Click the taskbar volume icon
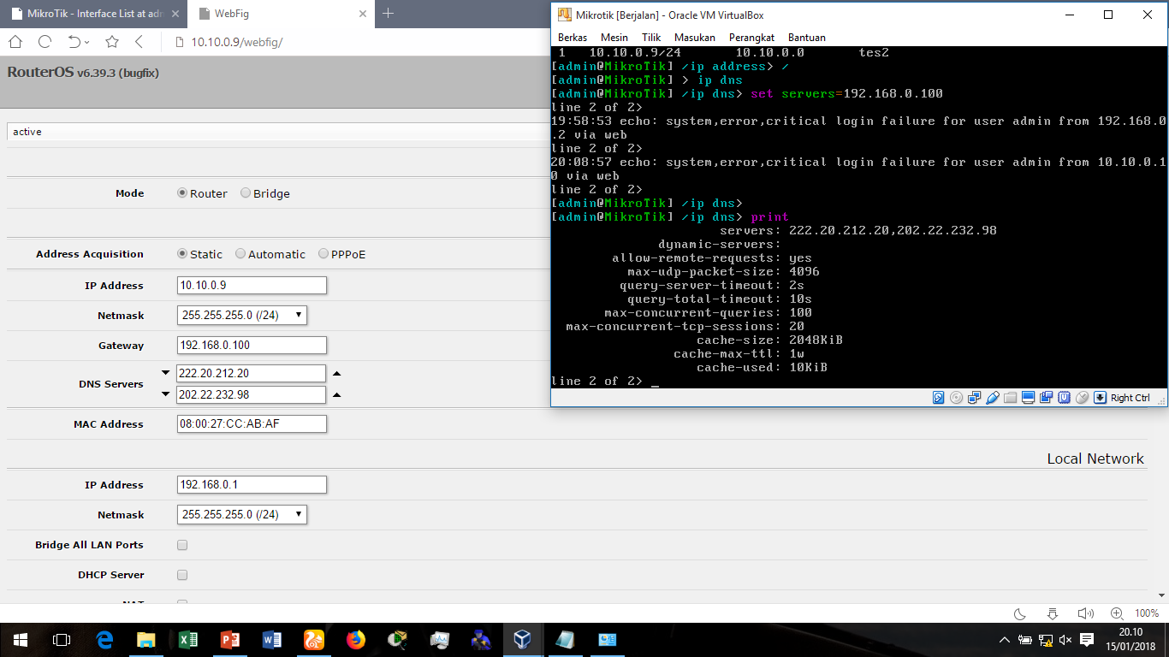This screenshot has width=1169, height=657. (1065, 640)
